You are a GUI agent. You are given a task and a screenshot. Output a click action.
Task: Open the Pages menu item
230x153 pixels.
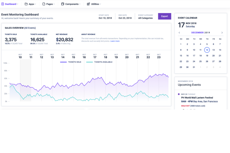(49, 4)
